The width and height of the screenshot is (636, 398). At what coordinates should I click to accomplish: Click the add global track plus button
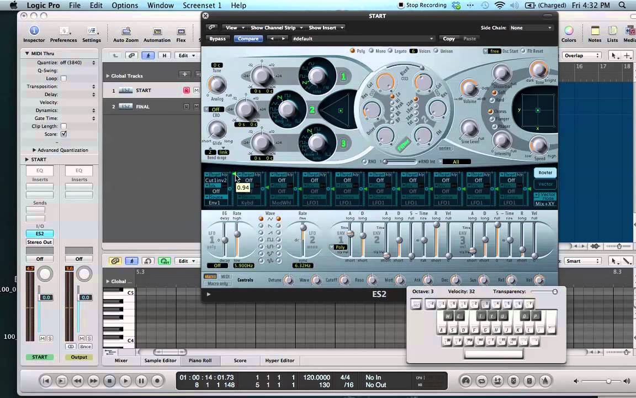184,74
